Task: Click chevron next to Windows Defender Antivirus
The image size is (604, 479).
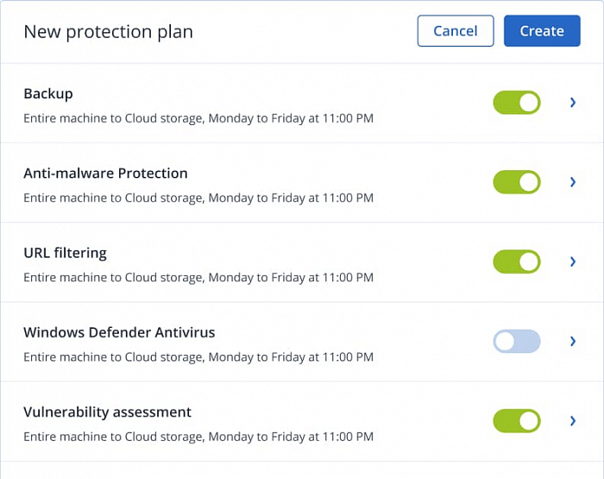Action: (x=573, y=341)
